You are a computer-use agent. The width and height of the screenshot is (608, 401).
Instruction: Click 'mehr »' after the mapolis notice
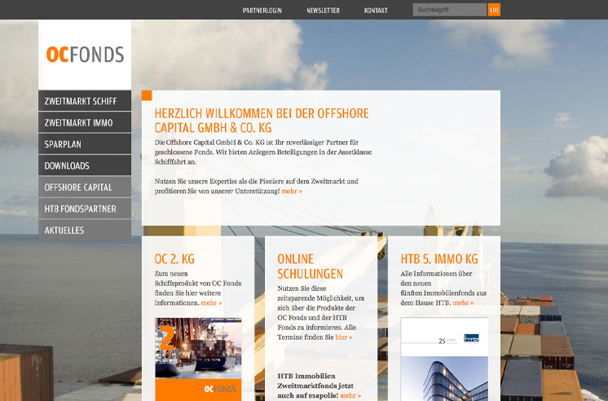[350, 395]
